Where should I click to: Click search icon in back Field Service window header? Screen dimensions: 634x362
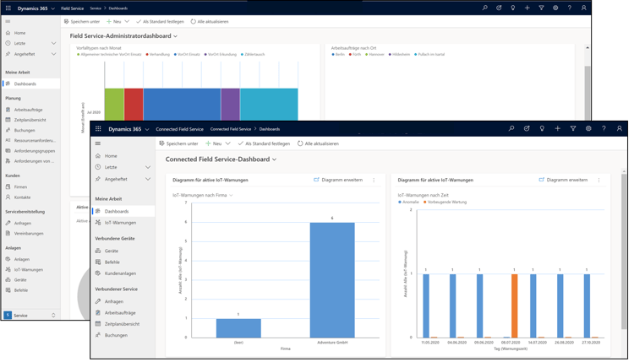point(485,8)
